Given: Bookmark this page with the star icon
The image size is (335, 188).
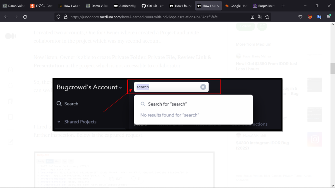Looking at the screenshot, I should click(x=267, y=17).
